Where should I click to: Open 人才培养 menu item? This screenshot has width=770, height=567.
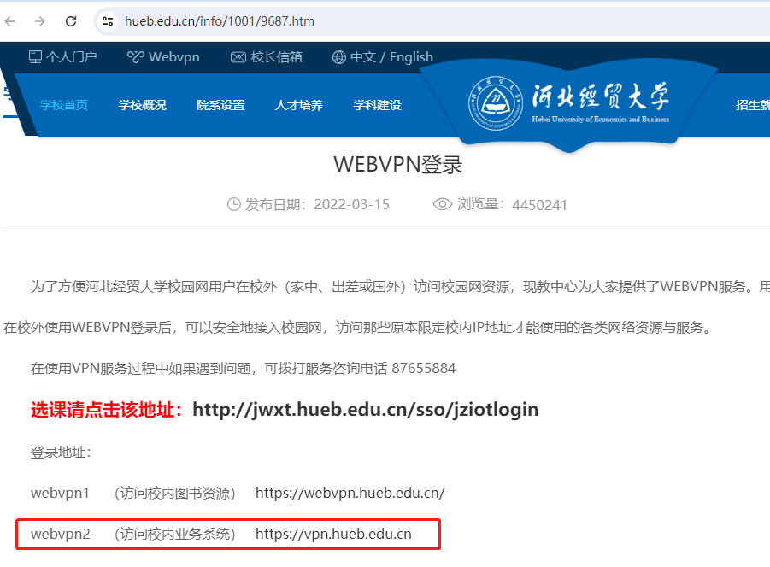(x=298, y=105)
